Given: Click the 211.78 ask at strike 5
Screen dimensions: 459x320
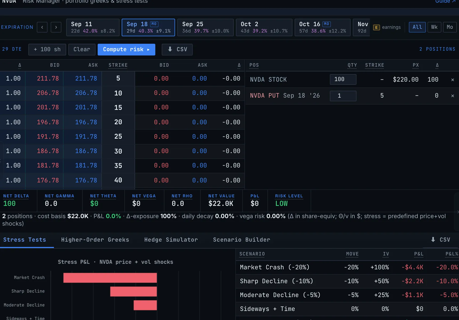Looking at the screenshot, I should coord(86,78).
